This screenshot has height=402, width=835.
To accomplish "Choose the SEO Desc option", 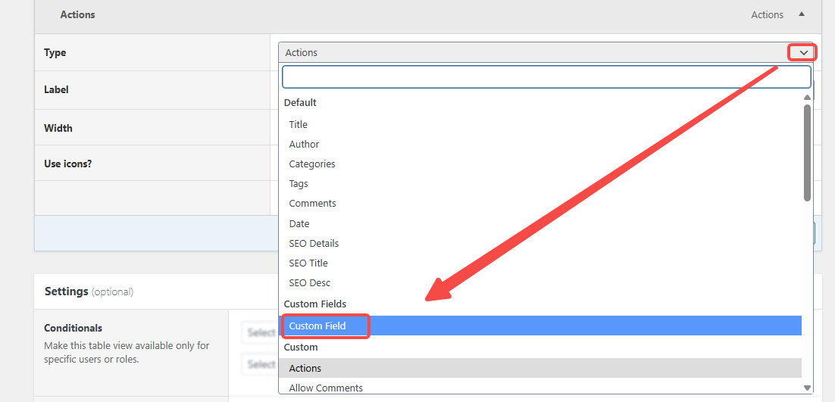I will click(310, 282).
